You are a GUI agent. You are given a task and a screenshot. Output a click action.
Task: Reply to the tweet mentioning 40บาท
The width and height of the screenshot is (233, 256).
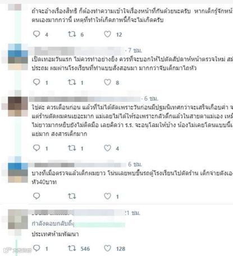(36, 196)
